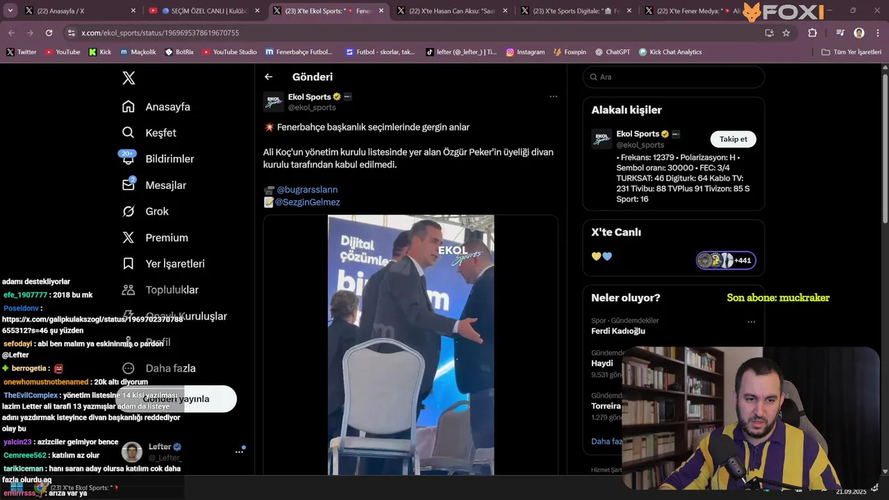Open the Fenerbahçe Futbol bookmark

[299, 52]
